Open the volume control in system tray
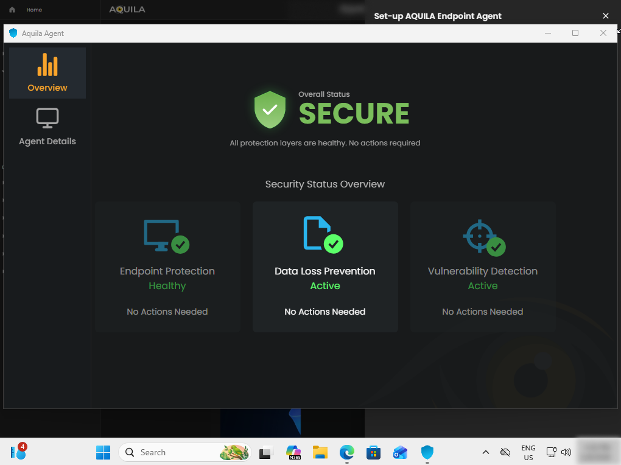Viewport: 621px width, 465px height. pyautogui.click(x=566, y=452)
